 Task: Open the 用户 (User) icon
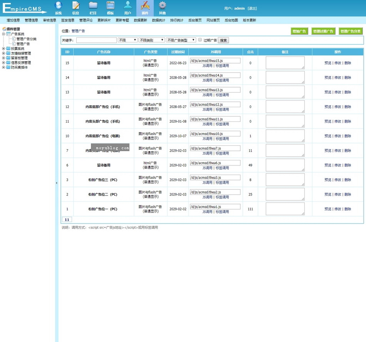point(128,6)
